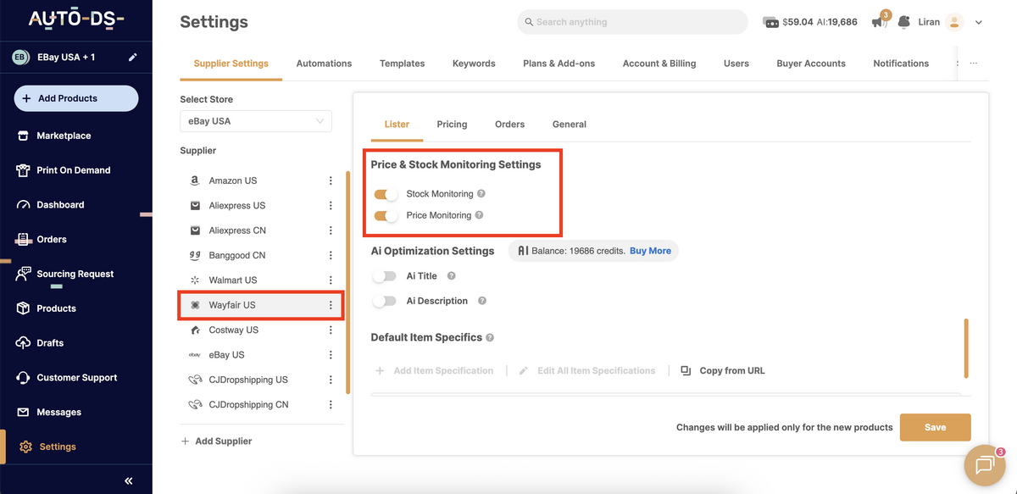1017x494 pixels.
Task: Open the eBay USA store dropdown
Action: [255, 120]
